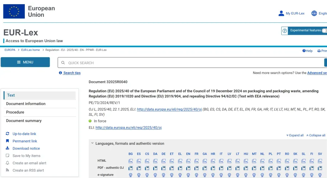
Task: Select Document information in the sidebar
Action: click(40, 104)
